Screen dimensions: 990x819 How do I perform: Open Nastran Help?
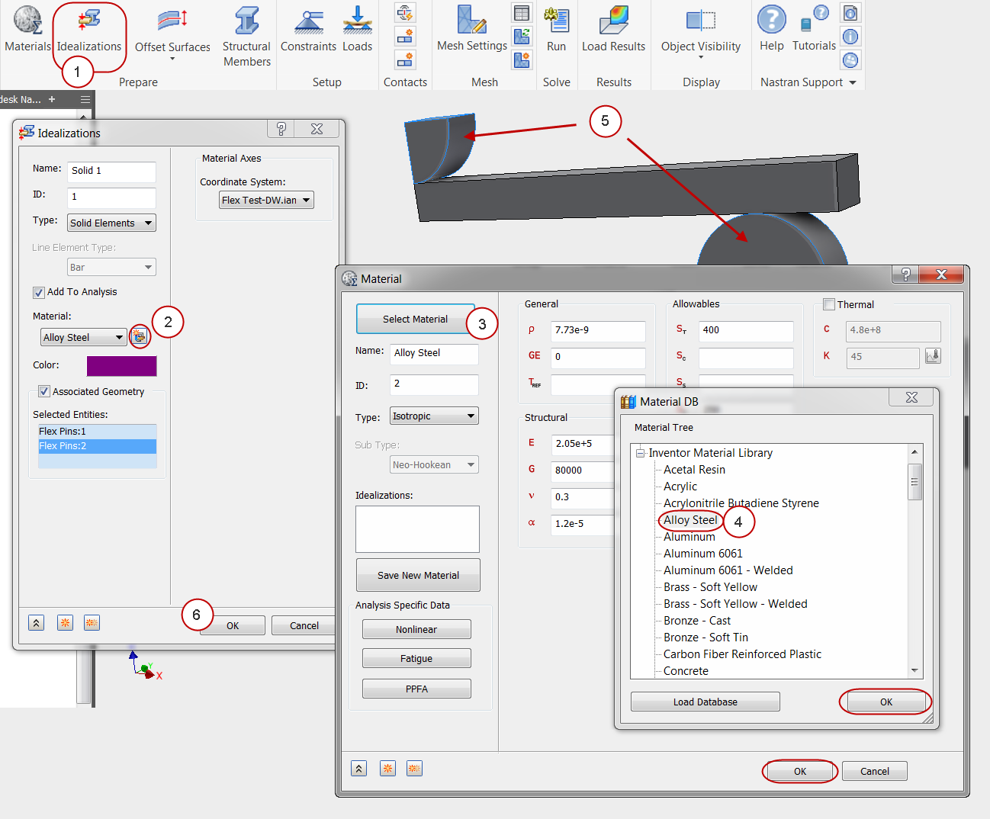tap(772, 29)
